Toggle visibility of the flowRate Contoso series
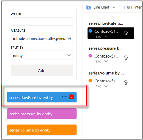The image size is (143, 140). tap(126, 33)
